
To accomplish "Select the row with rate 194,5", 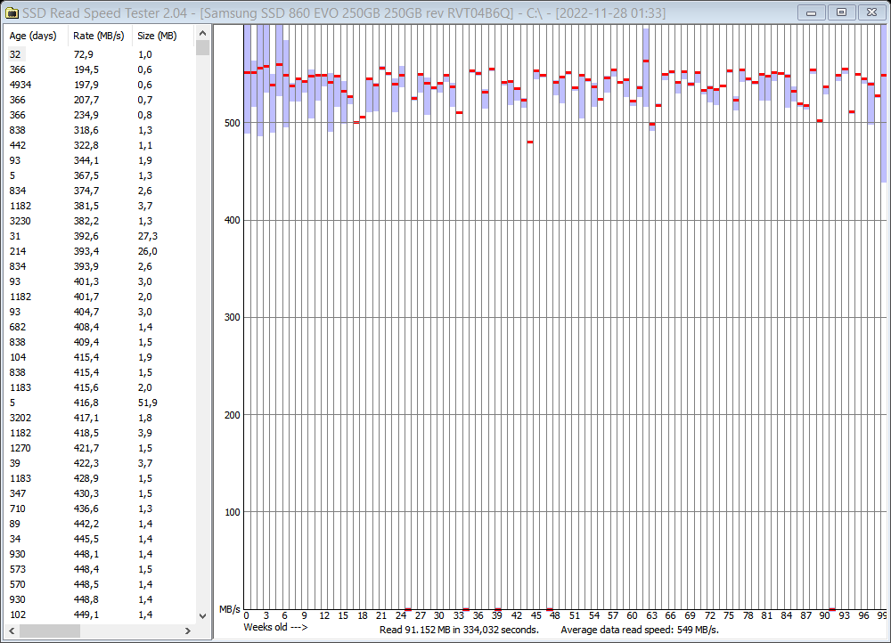I will pyautogui.click(x=100, y=69).
